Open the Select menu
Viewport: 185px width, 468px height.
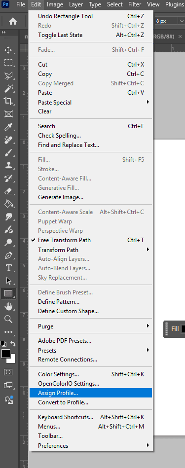point(115,4)
